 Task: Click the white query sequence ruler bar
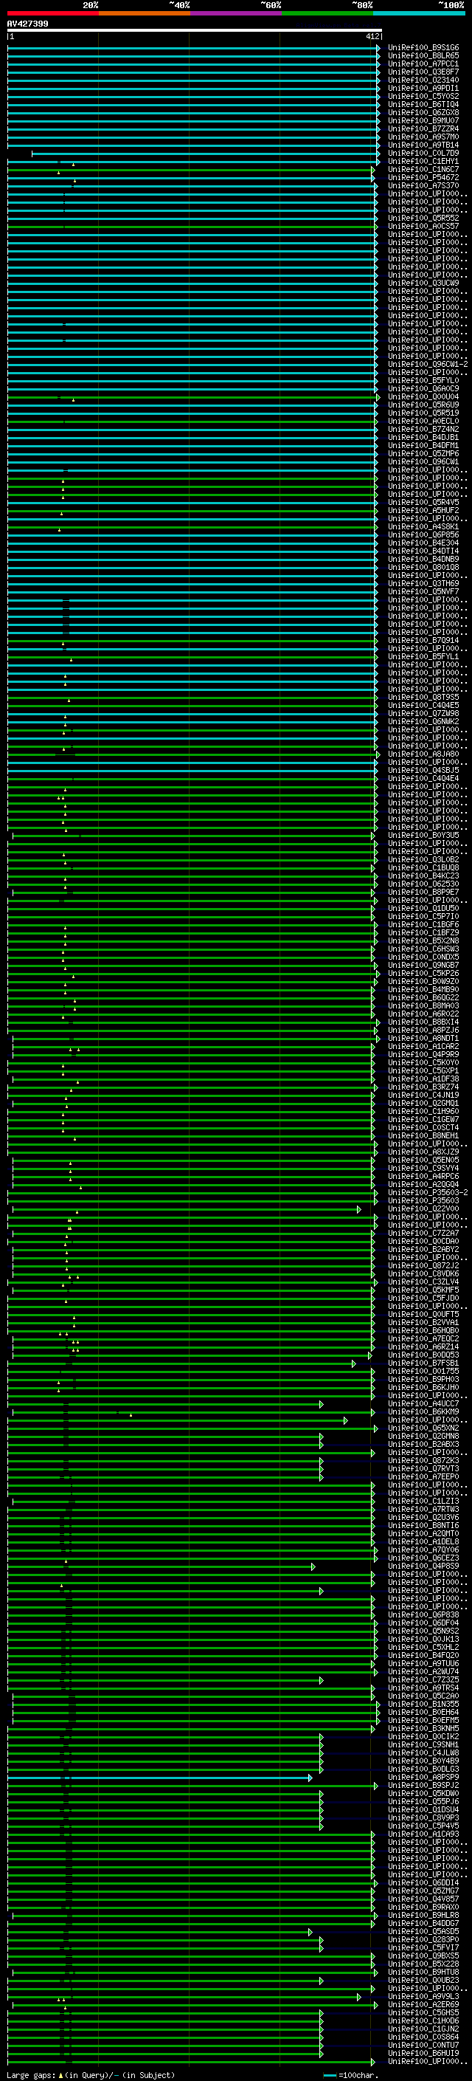click(x=195, y=30)
